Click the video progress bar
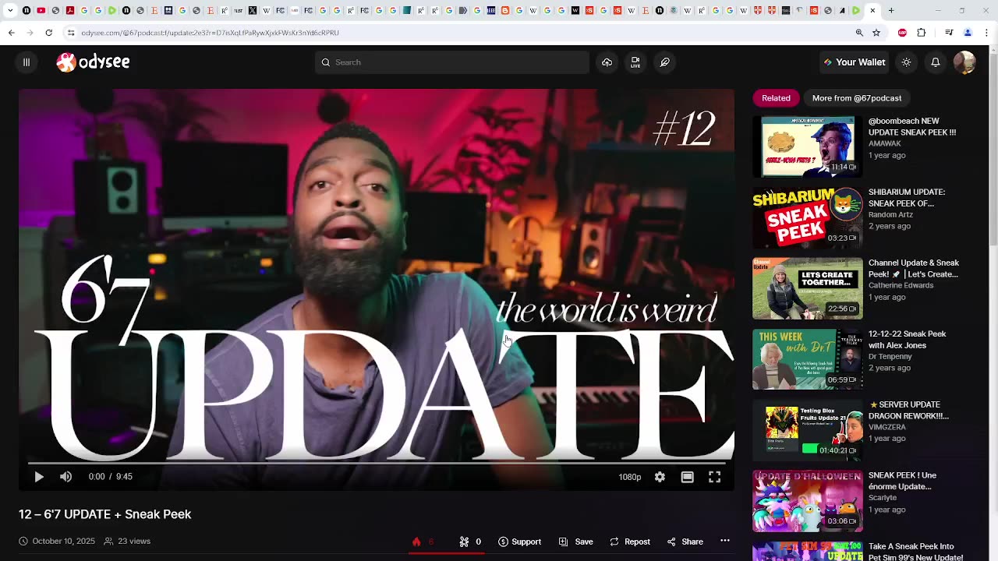 377,463
